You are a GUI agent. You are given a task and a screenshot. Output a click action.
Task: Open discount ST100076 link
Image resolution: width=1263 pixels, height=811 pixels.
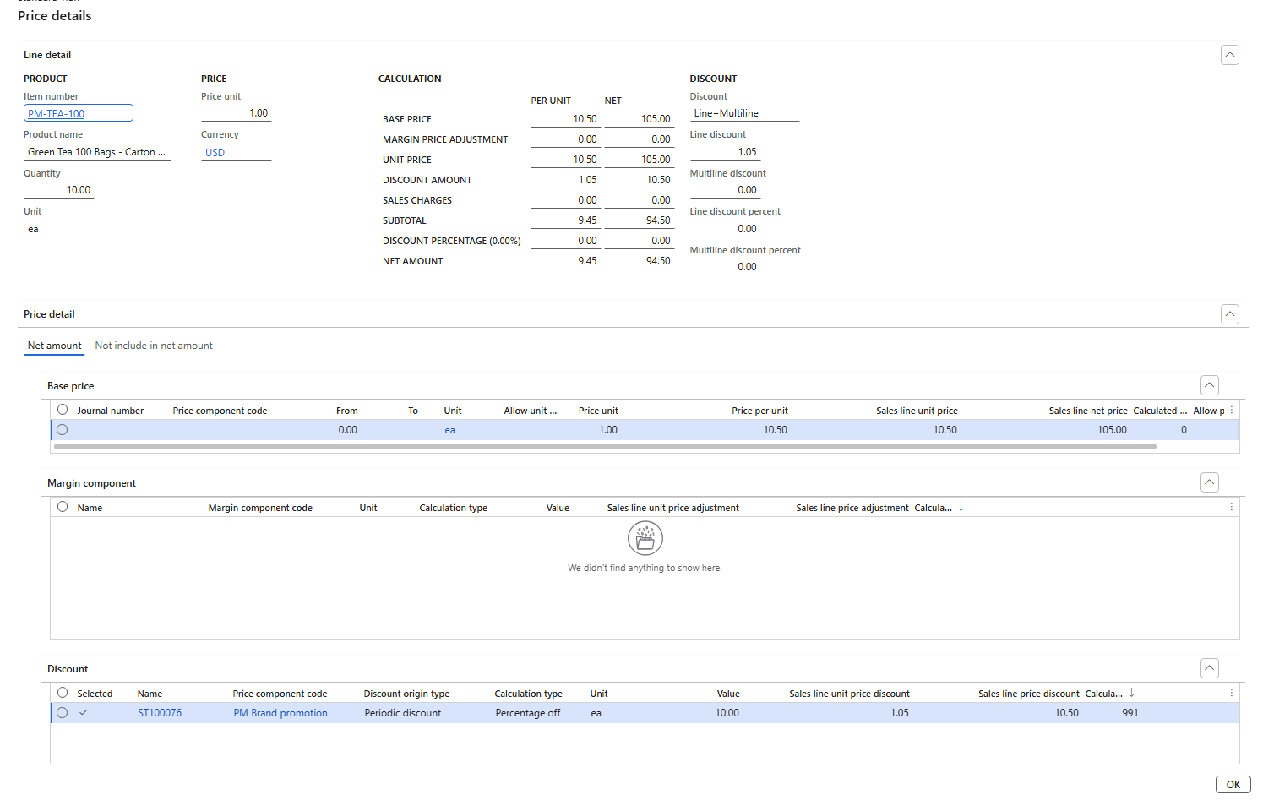pyautogui.click(x=160, y=713)
